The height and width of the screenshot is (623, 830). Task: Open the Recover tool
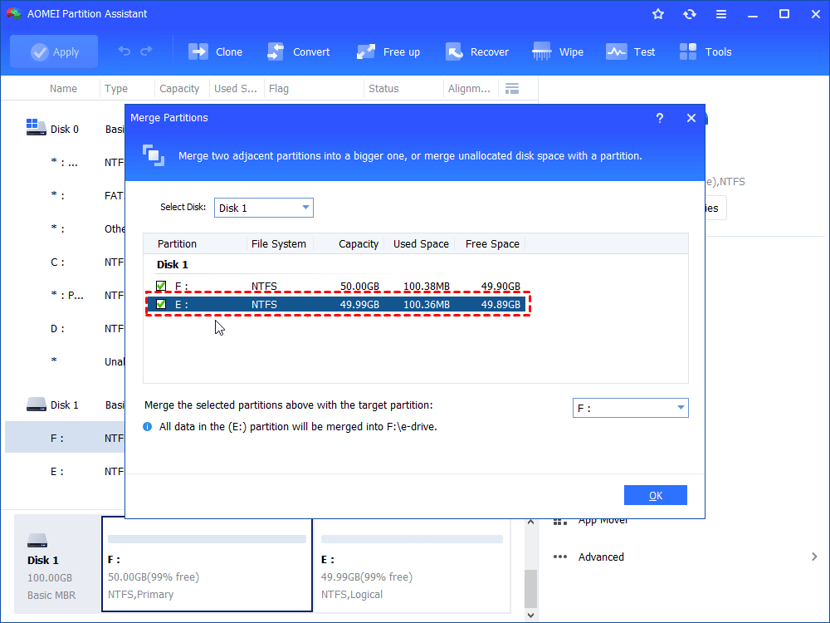pyautogui.click(x=476, y=52)
